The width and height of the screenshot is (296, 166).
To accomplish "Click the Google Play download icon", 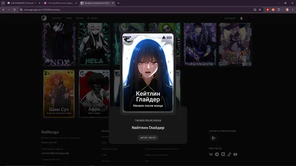I will click(214, 138).
